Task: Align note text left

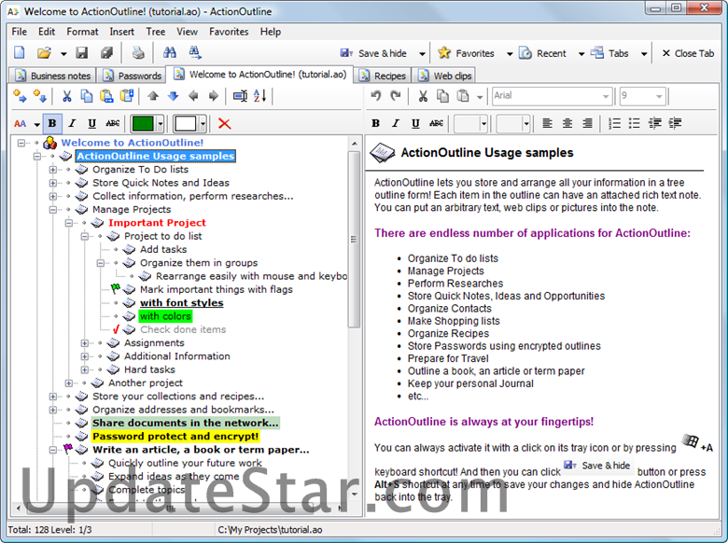Action: tap(547, 123)
